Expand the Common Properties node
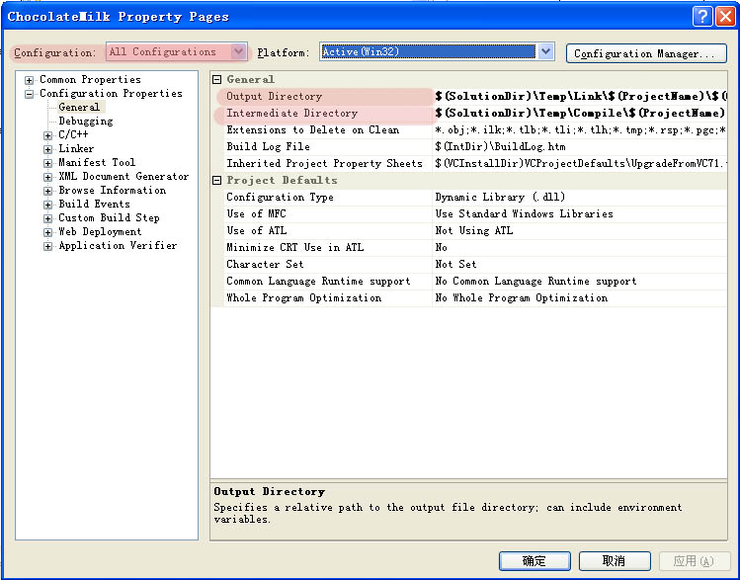The height and width of the screenshot is (580, 740). (29, 80)
